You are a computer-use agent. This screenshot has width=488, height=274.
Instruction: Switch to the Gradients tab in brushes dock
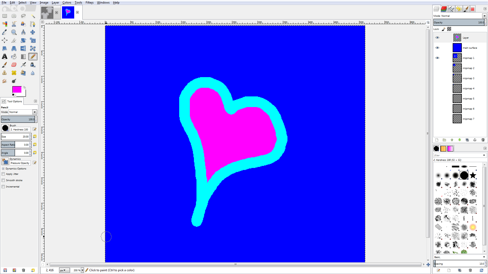point(450,149)
